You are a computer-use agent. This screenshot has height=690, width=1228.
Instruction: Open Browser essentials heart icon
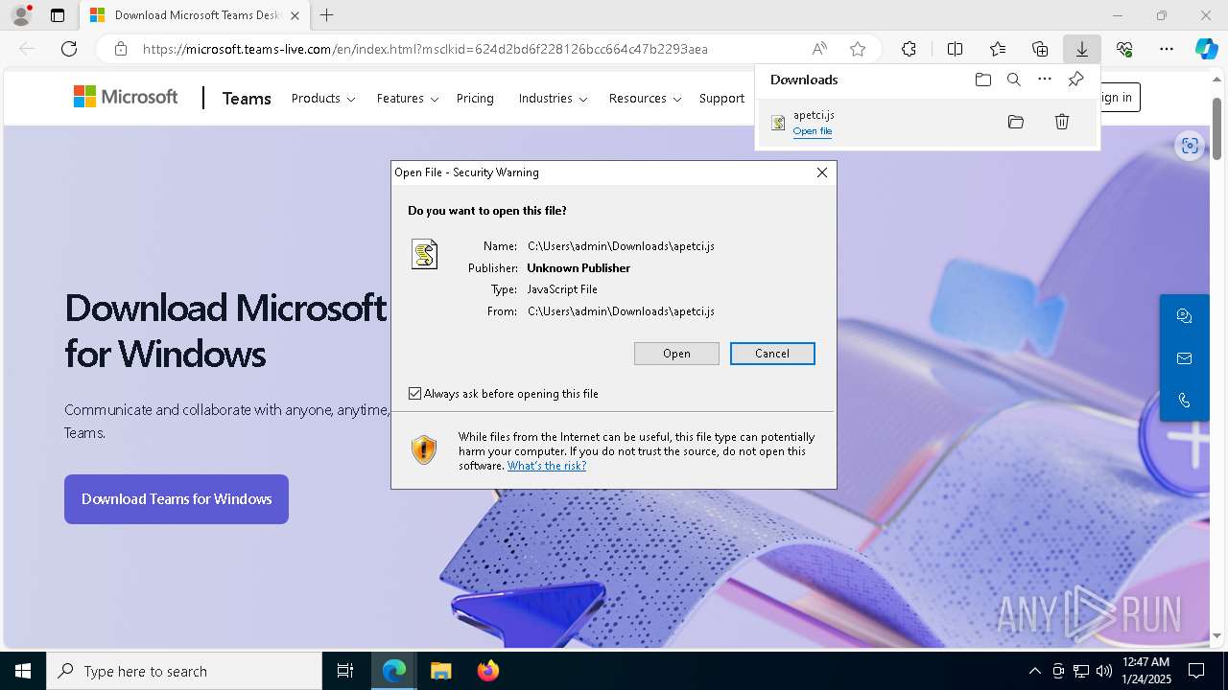pos(1124,49)
